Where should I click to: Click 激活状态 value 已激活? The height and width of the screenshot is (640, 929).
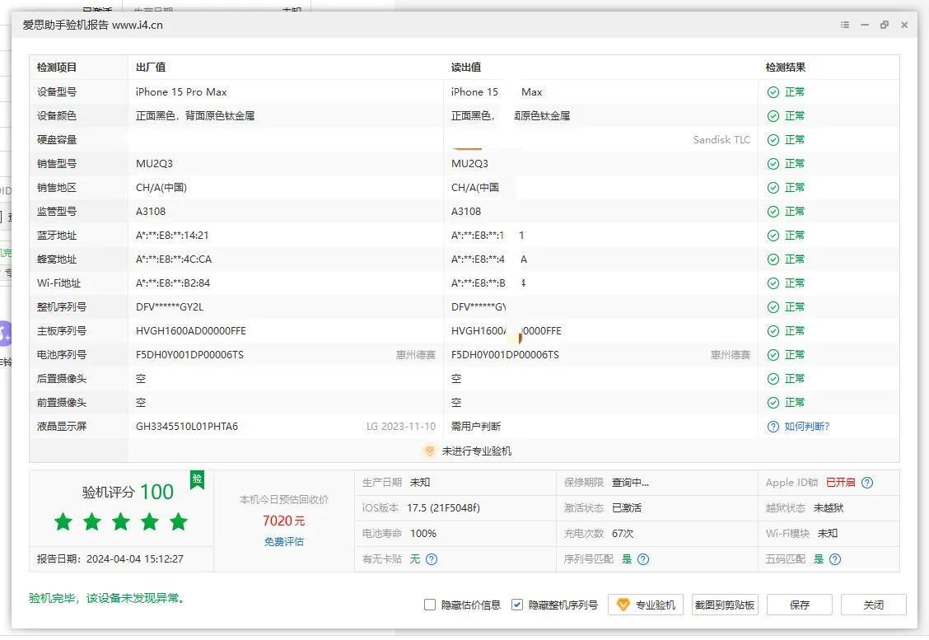point(627,508)
